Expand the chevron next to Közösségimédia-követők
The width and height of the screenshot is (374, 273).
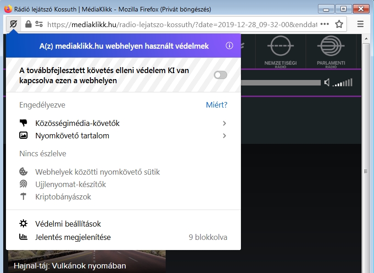tap(224, 123)
